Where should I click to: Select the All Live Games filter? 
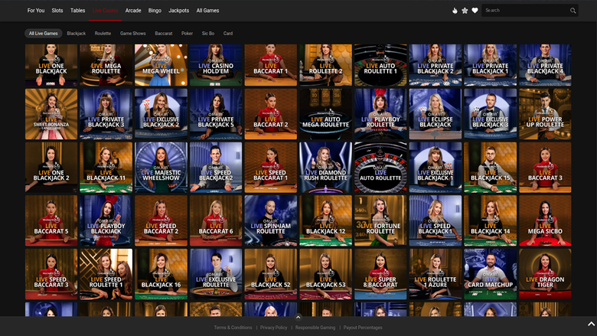pyautogui.click(x=44, y=34)
